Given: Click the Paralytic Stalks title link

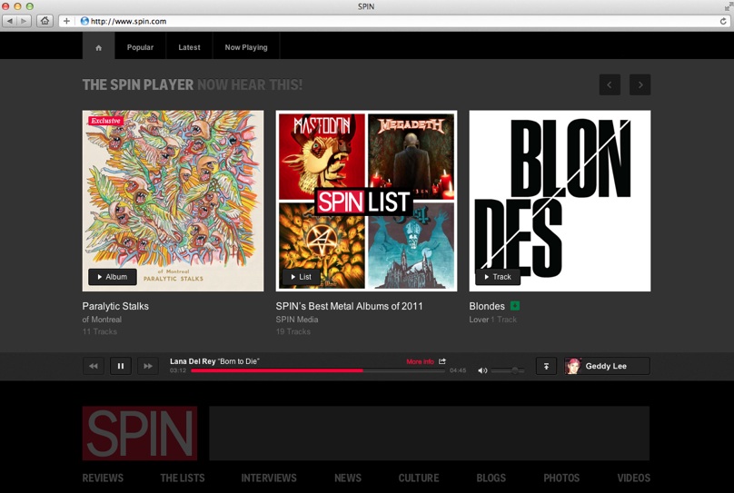Looking at the screenshot, I should click(115, 306).
